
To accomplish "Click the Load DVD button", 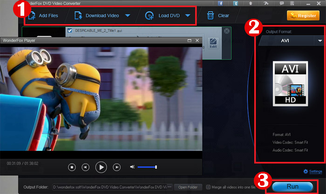I will [163, 15].
